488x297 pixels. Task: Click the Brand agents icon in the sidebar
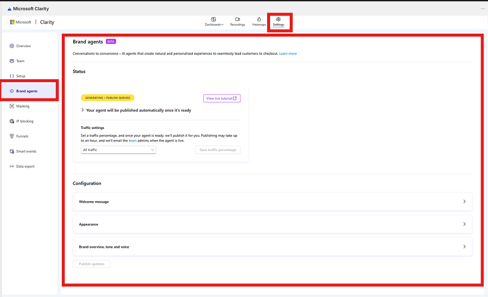pyautogui.click(x=12, y=91)
